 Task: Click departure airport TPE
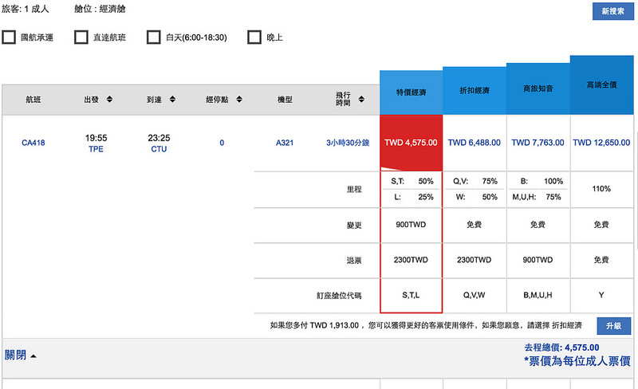pos(96,149)
